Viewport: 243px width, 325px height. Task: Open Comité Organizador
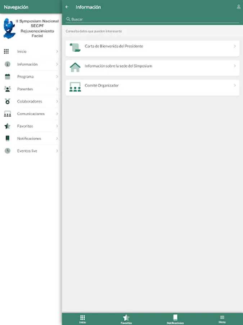[x=152, y=88]
